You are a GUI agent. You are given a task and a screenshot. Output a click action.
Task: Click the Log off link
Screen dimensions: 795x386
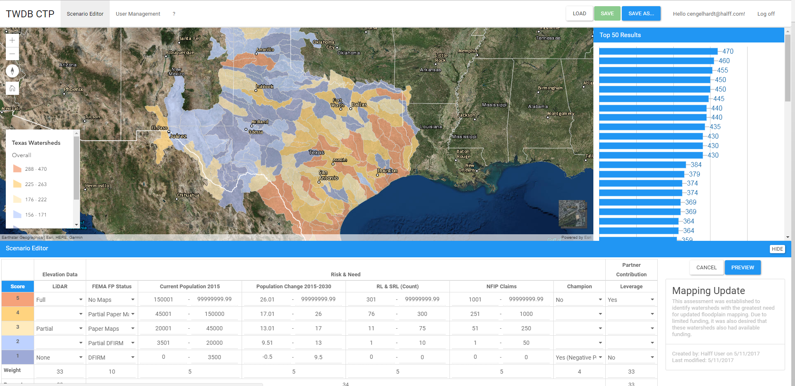(x=766, y=14)
